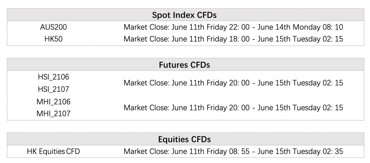Click 'Friday 08: 55' in HK Equities row

(228, 151)
